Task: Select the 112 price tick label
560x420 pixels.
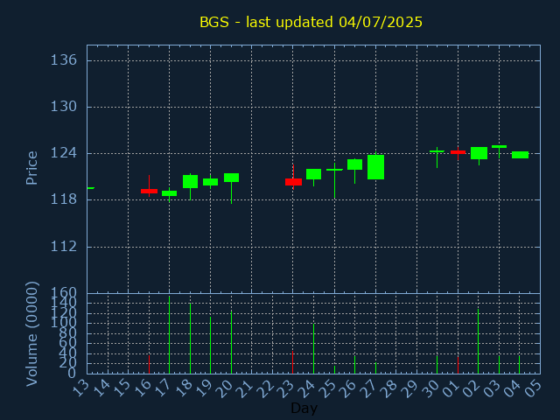Action: pos(64,246)
